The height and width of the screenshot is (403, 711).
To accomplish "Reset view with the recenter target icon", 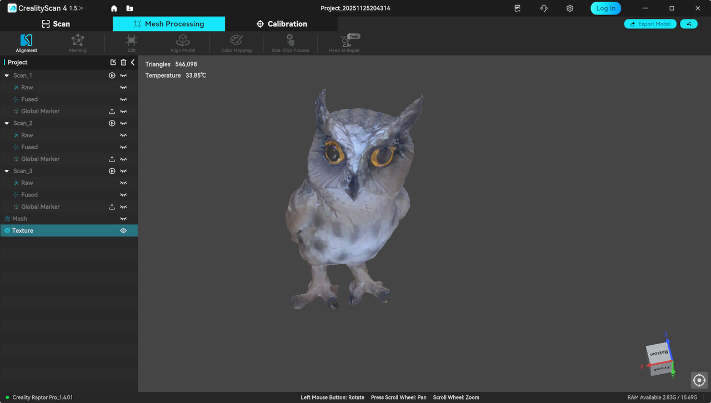I will coord(699,380).
